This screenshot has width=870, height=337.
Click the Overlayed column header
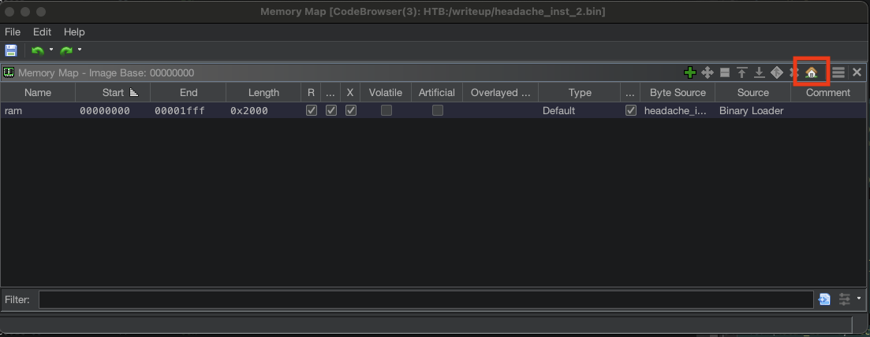pyautogui.click(x=501, y=93)
